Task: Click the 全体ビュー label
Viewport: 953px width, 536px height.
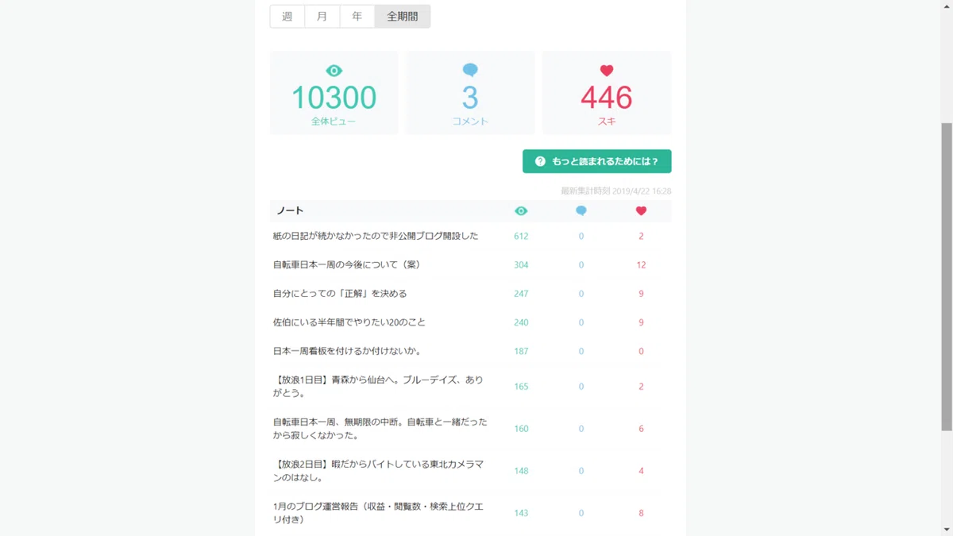Action: tap(334, 121)
